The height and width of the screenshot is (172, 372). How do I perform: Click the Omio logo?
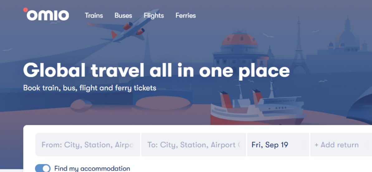pyautogui.click(x=47, y=15)
